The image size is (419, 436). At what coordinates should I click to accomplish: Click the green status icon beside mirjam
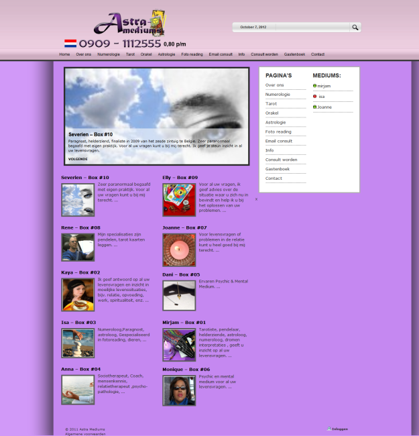coord(315,86)
